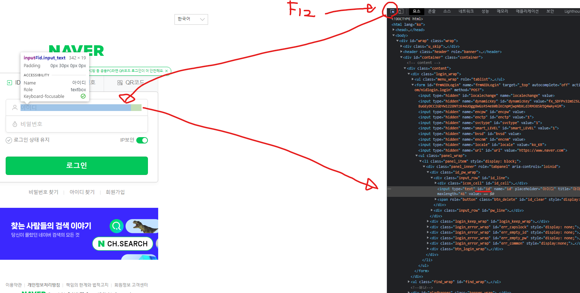Screen dimensions: 580x293
Task: Open the N CH.SEARCH badge
Action: tap(123, 244)
